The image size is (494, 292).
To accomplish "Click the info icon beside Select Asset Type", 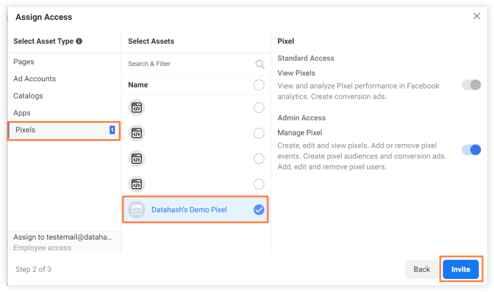I will [79, 41].
